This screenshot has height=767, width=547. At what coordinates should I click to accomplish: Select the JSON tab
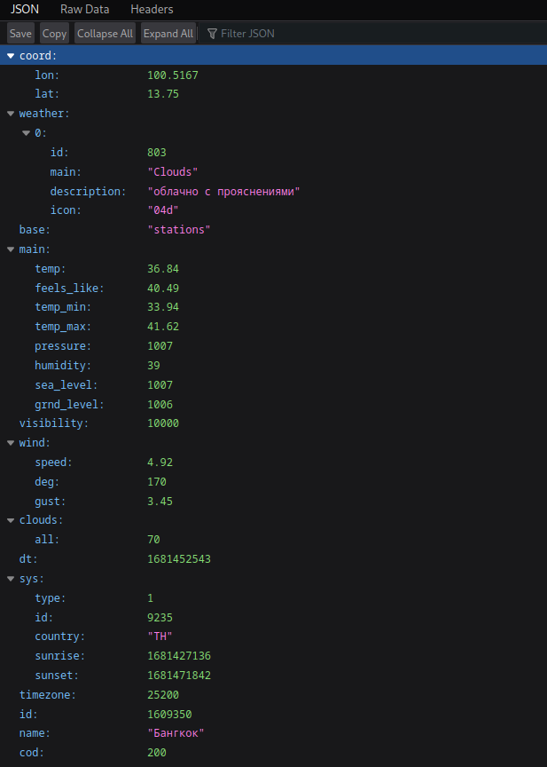25,9
